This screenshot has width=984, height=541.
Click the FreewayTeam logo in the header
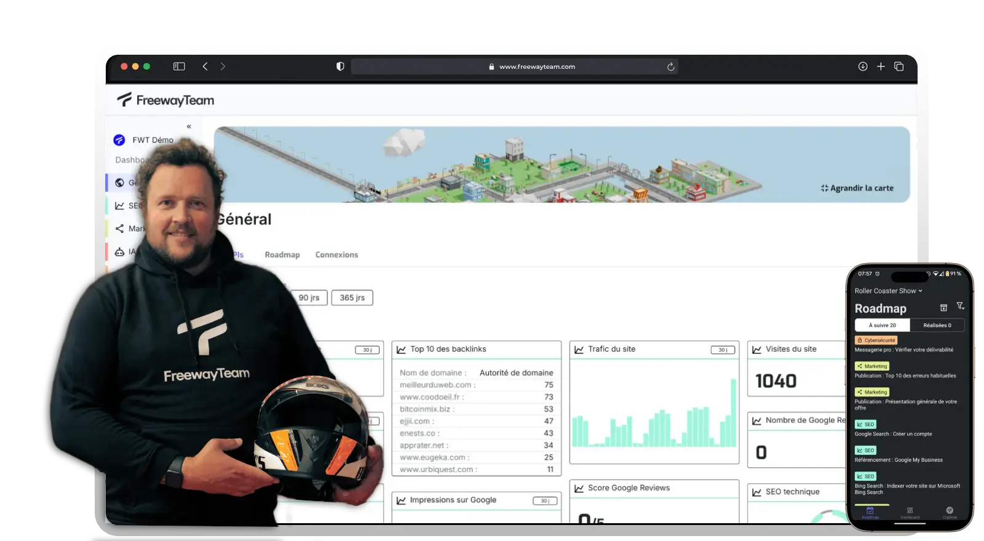coord(166,100)
